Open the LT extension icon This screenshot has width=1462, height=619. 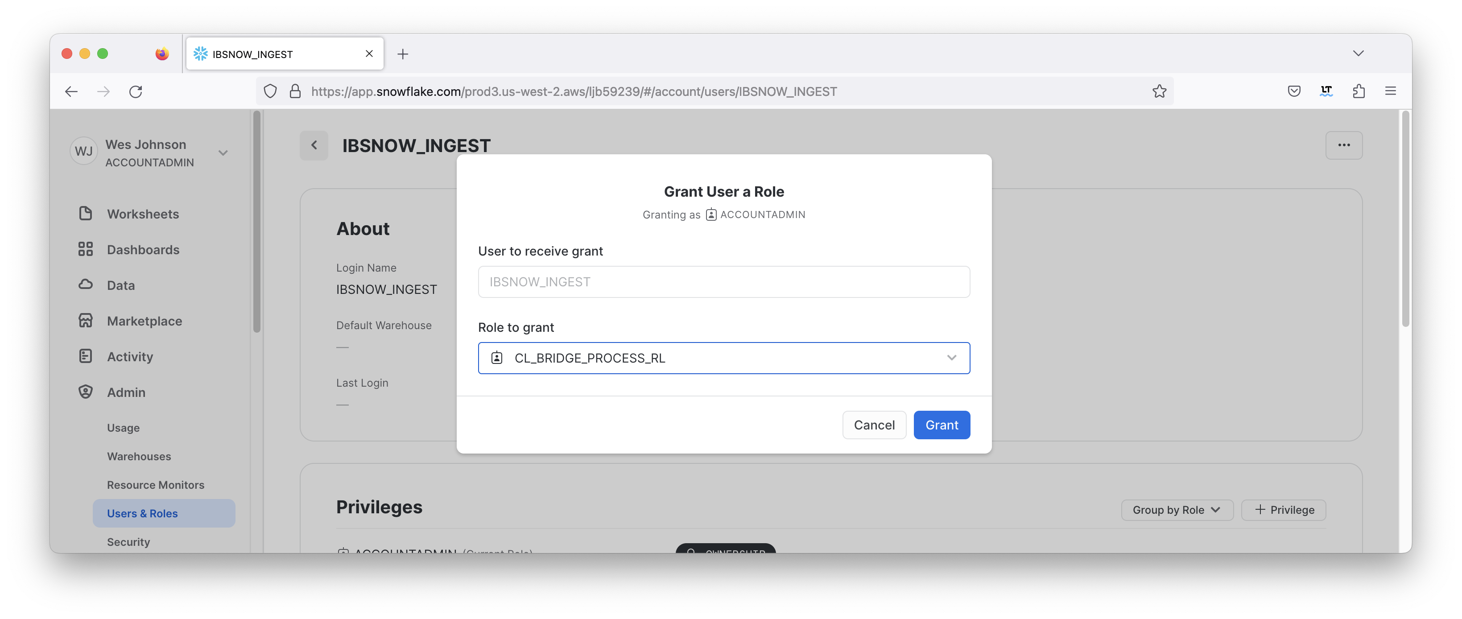[x=1326, y=91]
